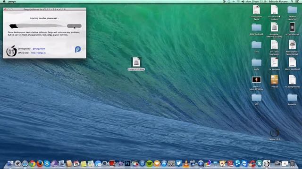Screen dimensions: 302x169
Task: Select the CV Tania Sagripanti document
Action: [274, 48]
